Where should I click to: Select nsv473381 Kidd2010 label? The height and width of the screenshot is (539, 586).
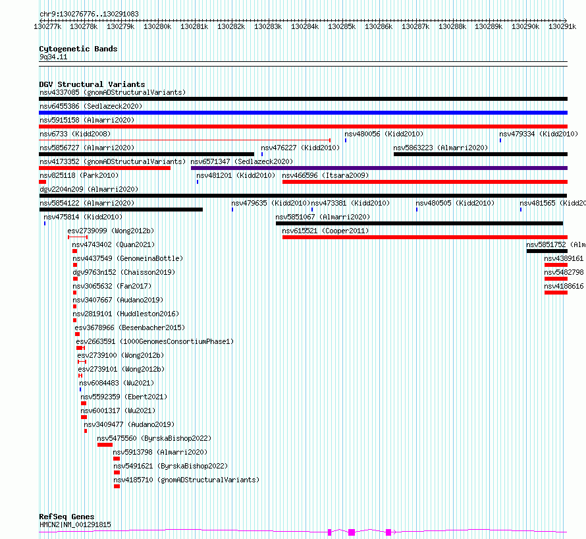[x=350, y=203]
